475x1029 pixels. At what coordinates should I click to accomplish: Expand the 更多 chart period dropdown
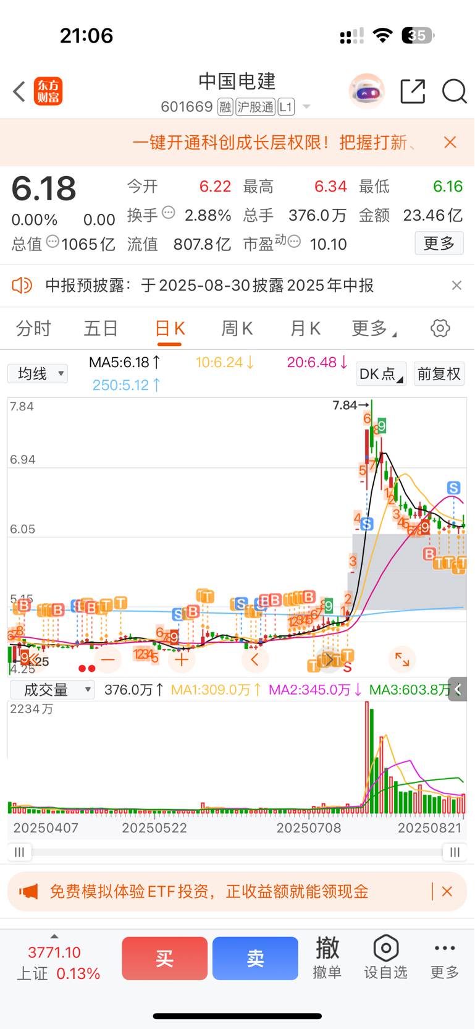(x=374, y=328)
